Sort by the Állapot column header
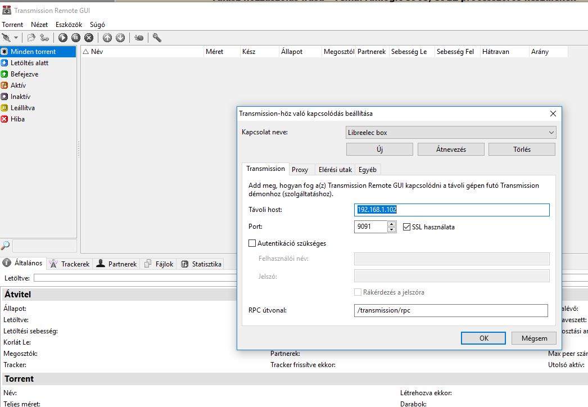Screen dimensions: 588x407 click(x=300, y=51)
